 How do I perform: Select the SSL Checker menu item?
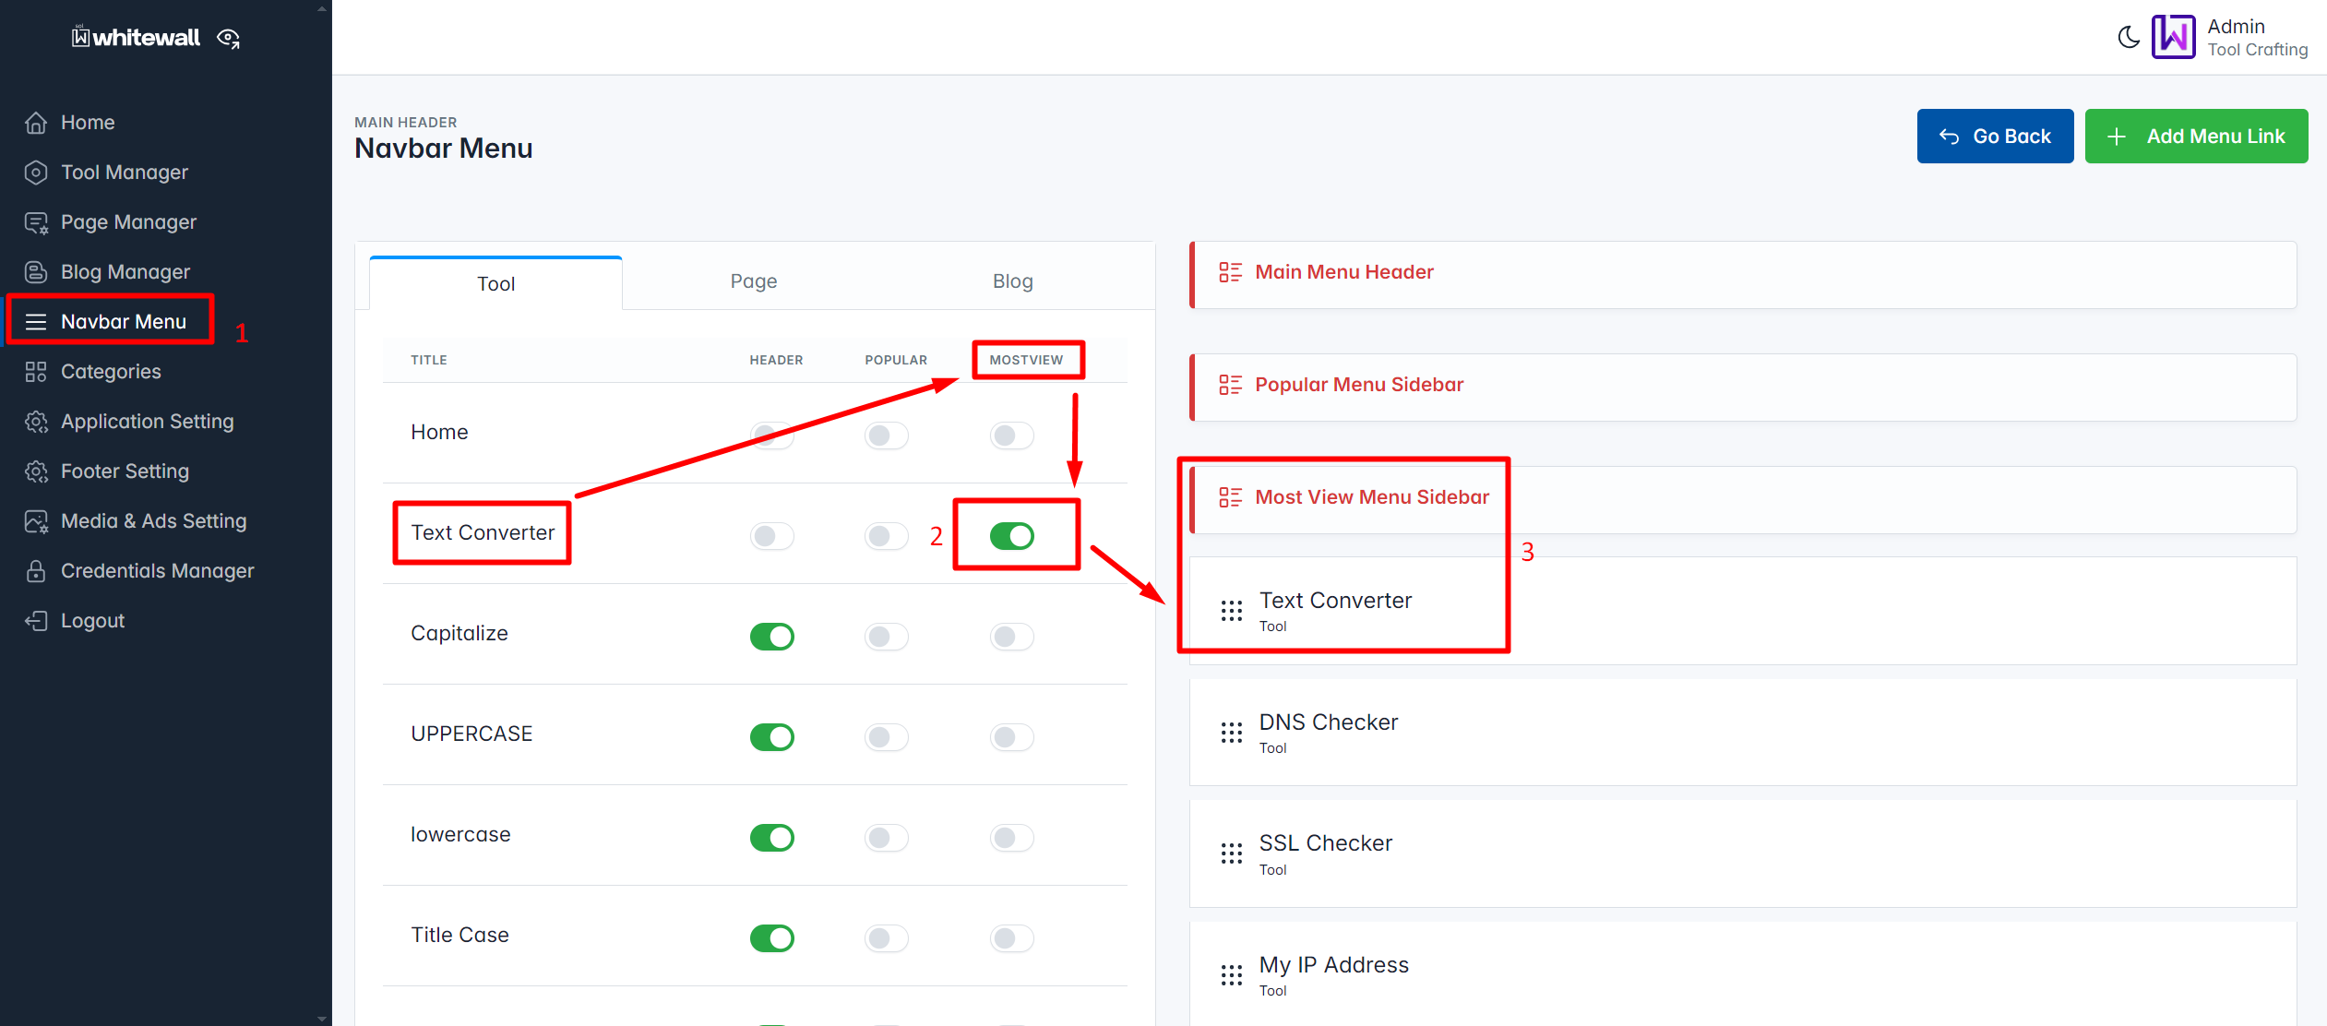pos(1743,853)
